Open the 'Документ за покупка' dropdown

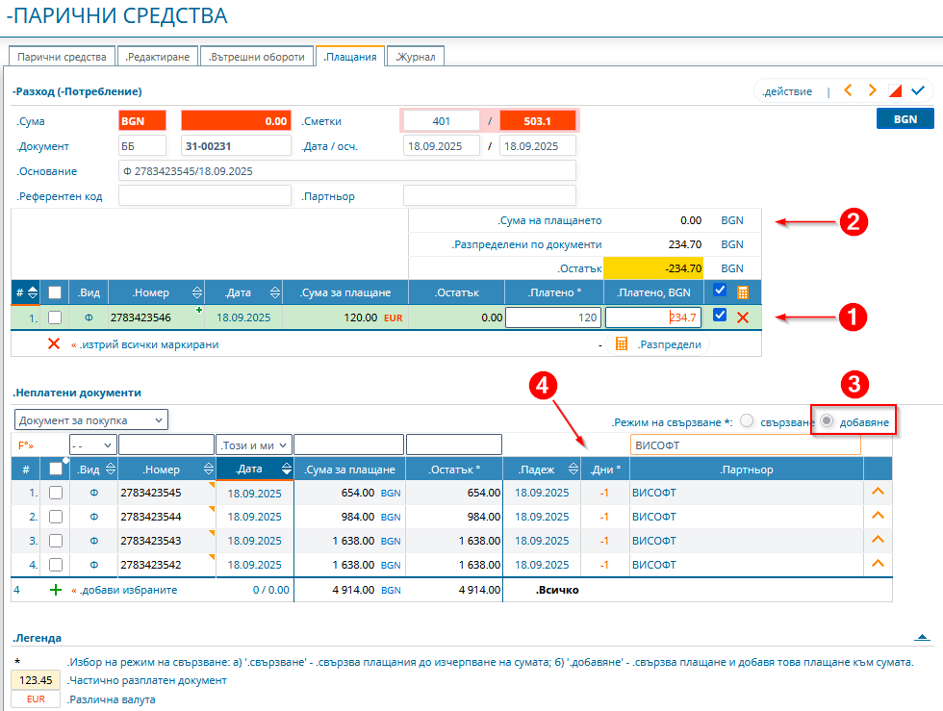(x=91, y=419)
